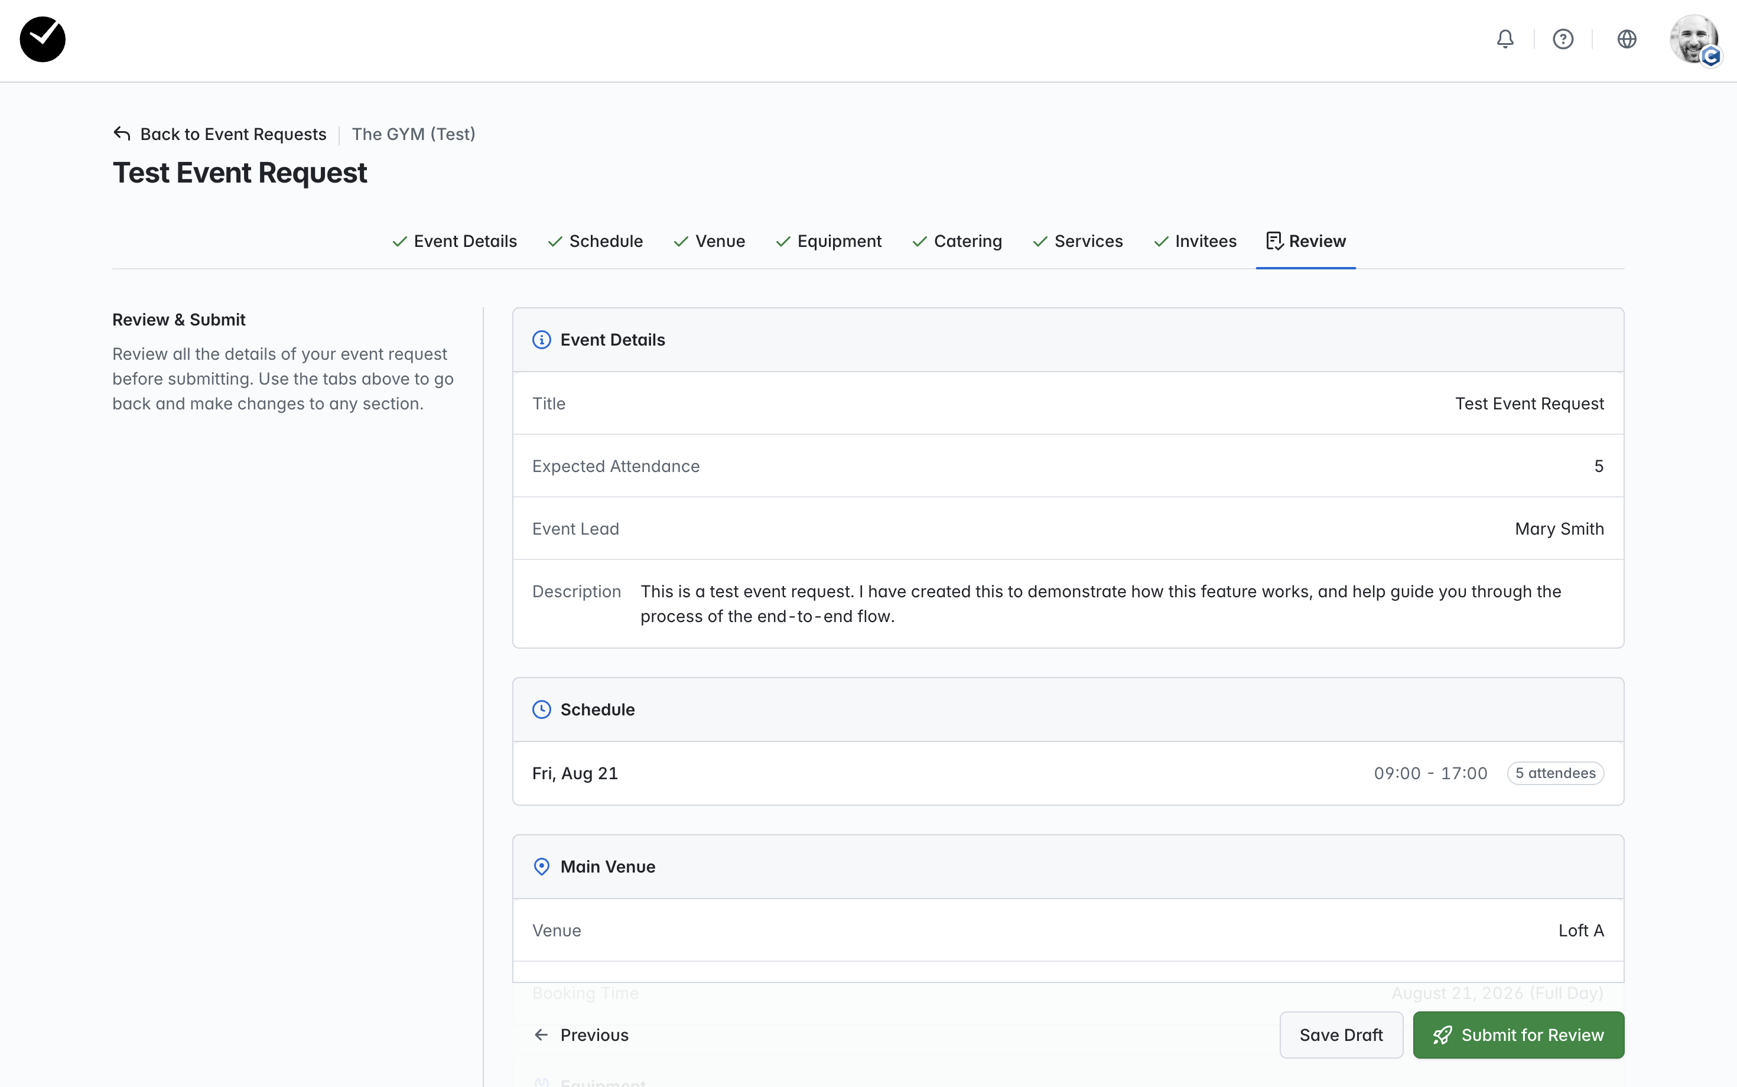Click the 'Review & Submit' sidebar heading

click(179, 320)
